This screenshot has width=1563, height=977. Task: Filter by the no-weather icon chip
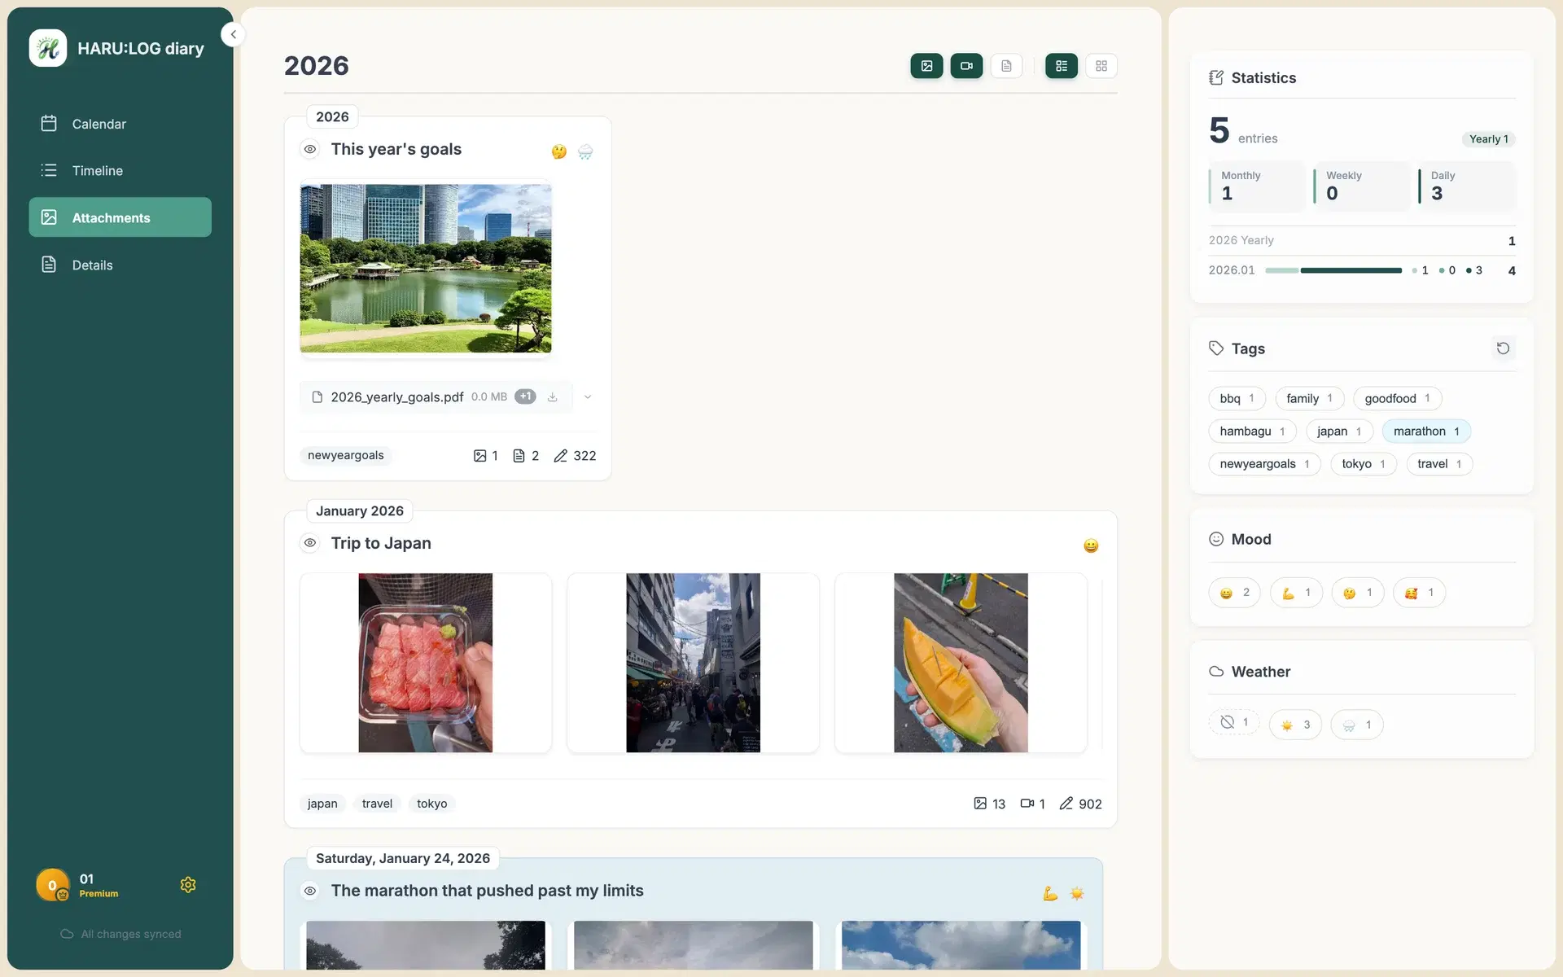[x=1234, y=723]
